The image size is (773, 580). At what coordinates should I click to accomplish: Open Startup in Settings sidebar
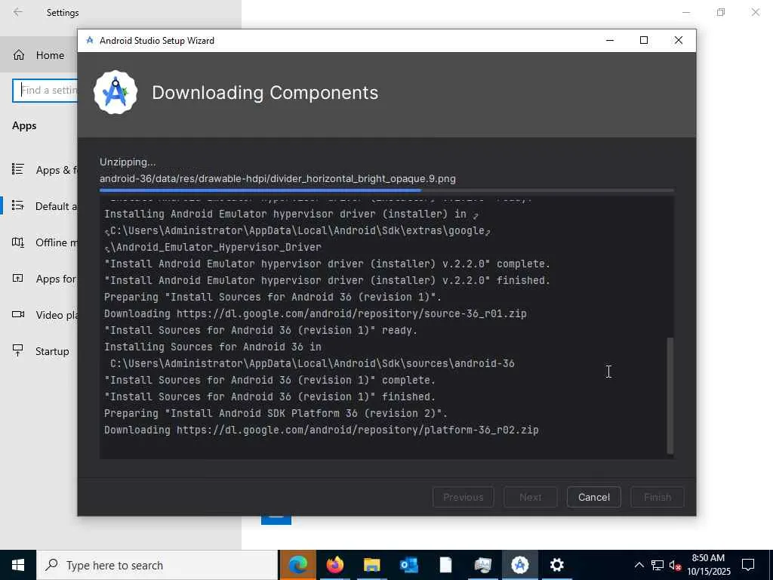pyautogui.click(x=38, y=351)
